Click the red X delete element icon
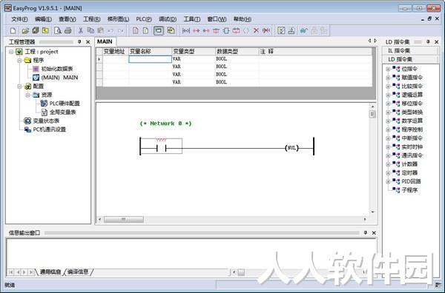The height and width of the screenshot is (293, 445). (256, 30)
